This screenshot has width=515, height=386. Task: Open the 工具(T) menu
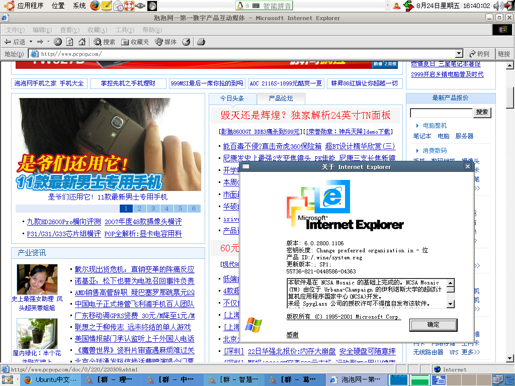click(125, 30)
